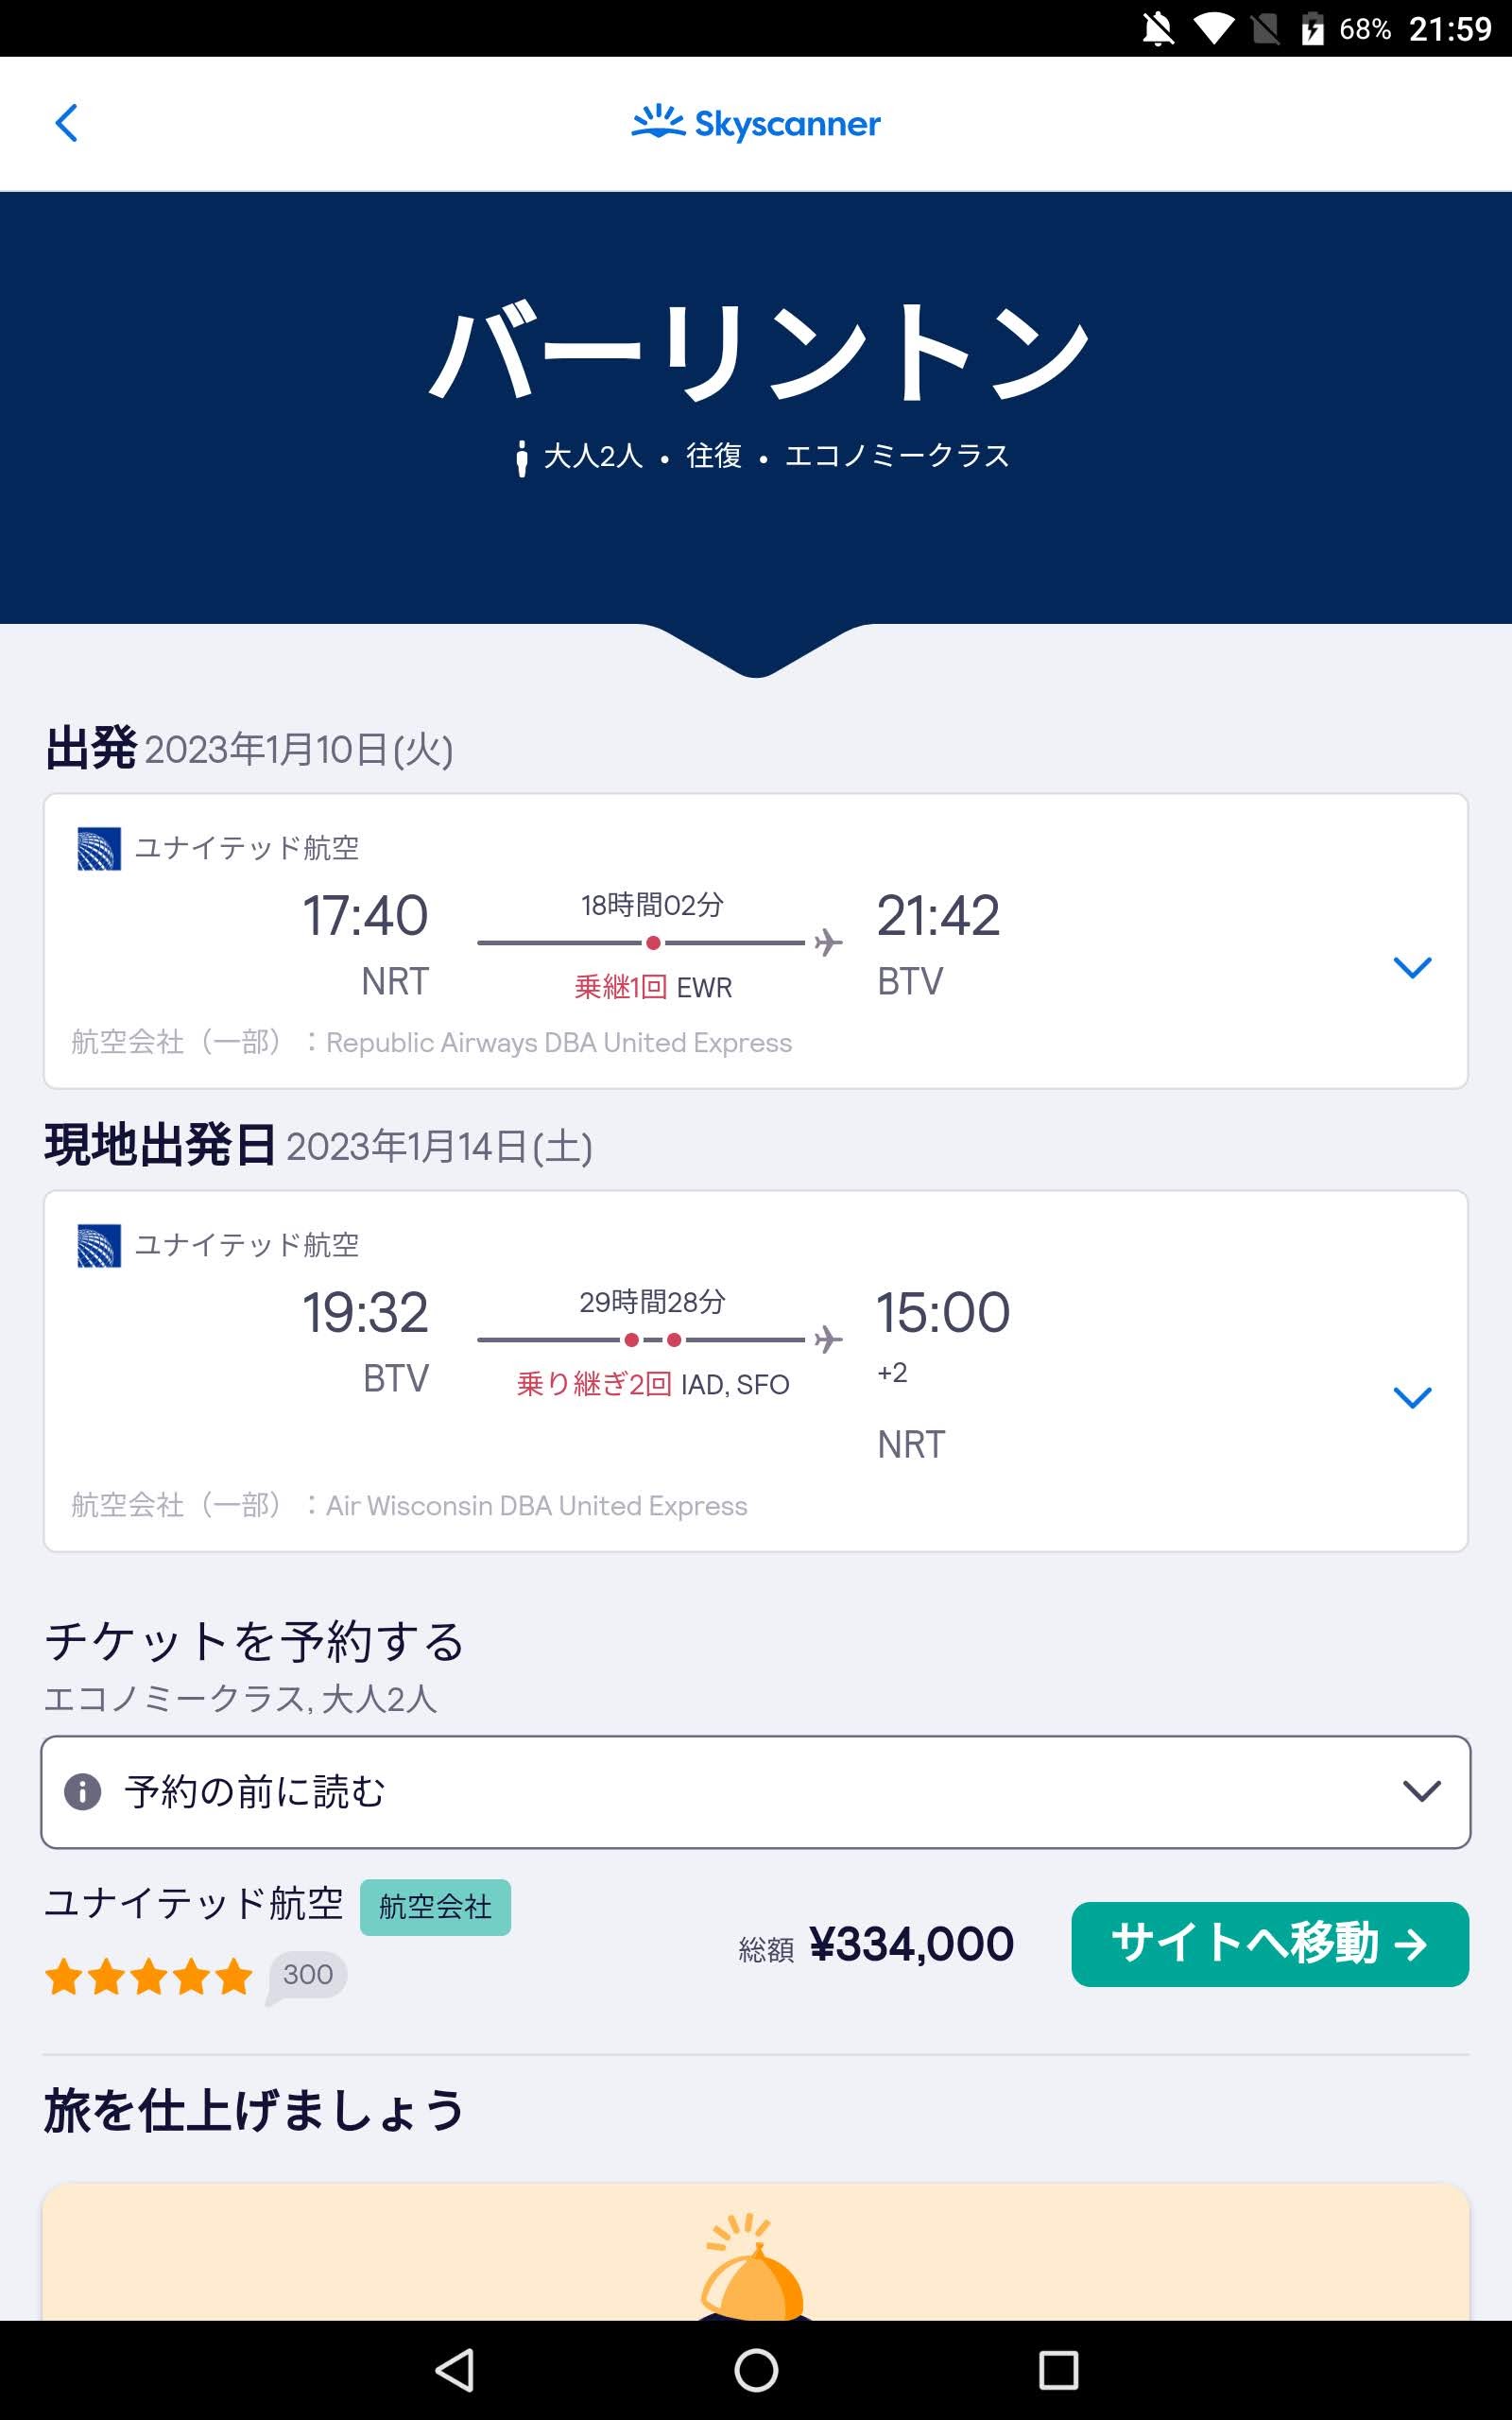
Task: Tap the ¥334,000 total price
Action: click(911, 1944)
